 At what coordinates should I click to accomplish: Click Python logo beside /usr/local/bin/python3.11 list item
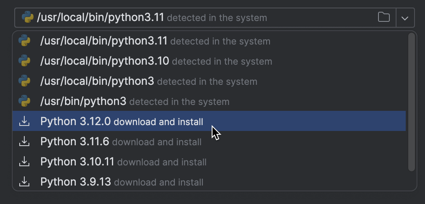(x=24, y=41)
